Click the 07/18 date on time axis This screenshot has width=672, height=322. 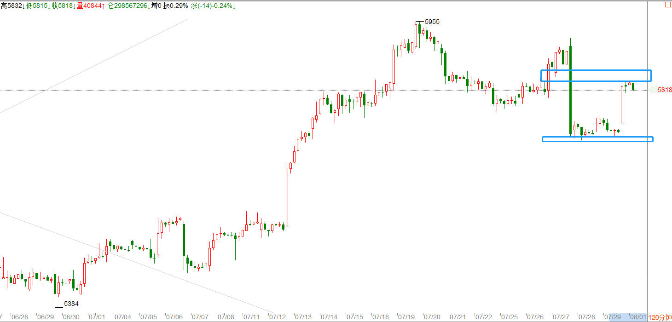(x=381, y=317)
